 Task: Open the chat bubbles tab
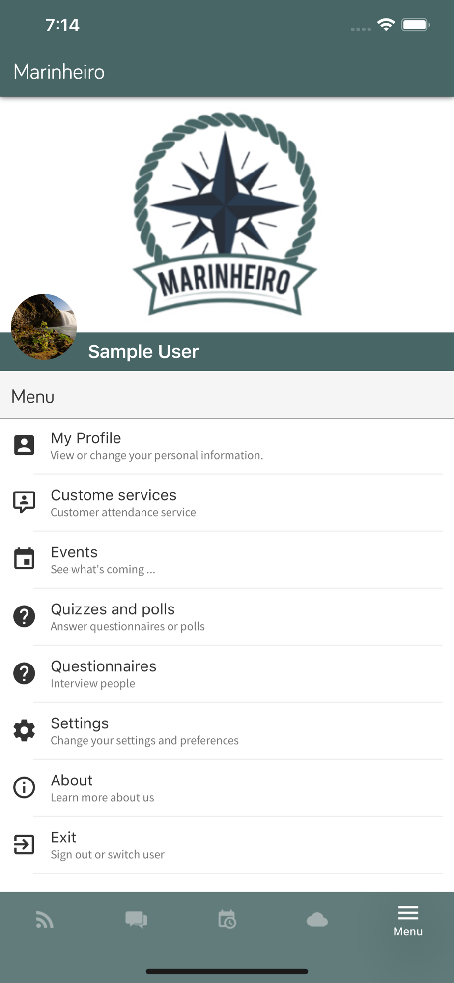[x=136, y=920]
